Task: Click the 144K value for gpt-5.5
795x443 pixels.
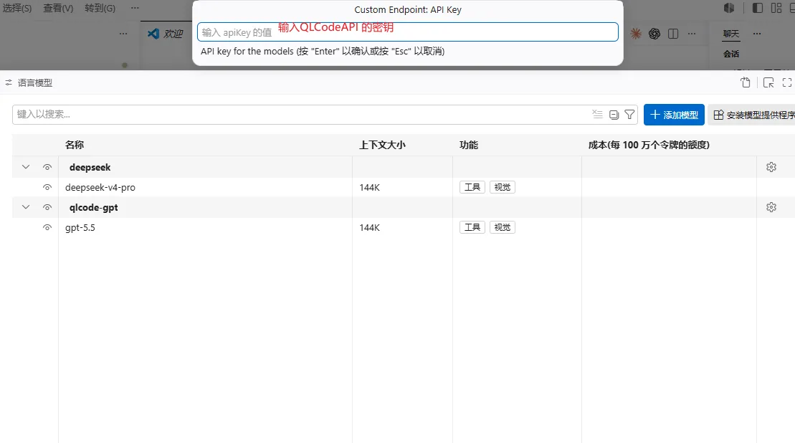Action: point(370,227)
